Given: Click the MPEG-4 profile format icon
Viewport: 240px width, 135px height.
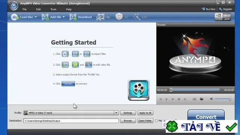Looking at the screenshot, I should pyautogui.click(x=26, y=112).
